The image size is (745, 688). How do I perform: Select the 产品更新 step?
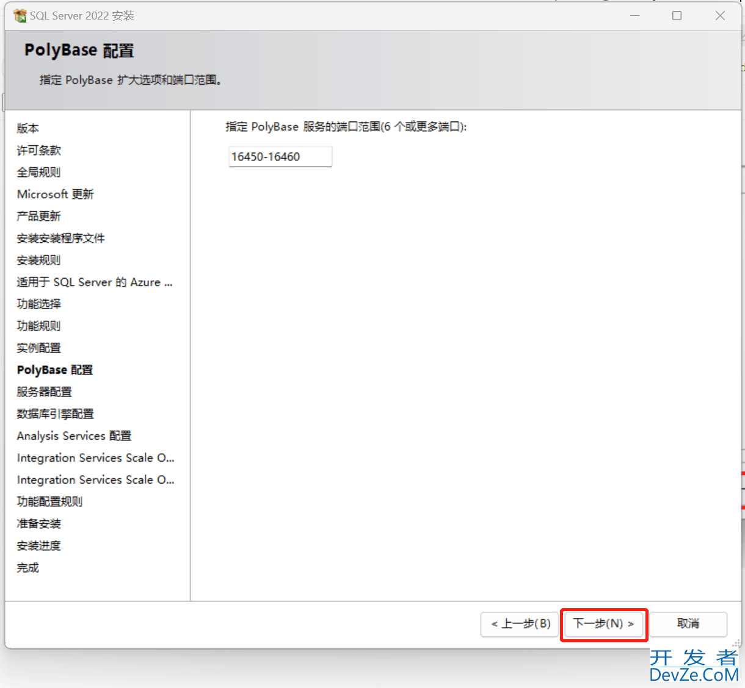tap(39, 216)
